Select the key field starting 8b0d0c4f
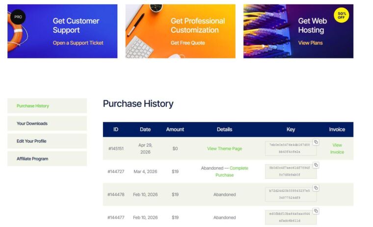373x227 pixels. (291, 171)
